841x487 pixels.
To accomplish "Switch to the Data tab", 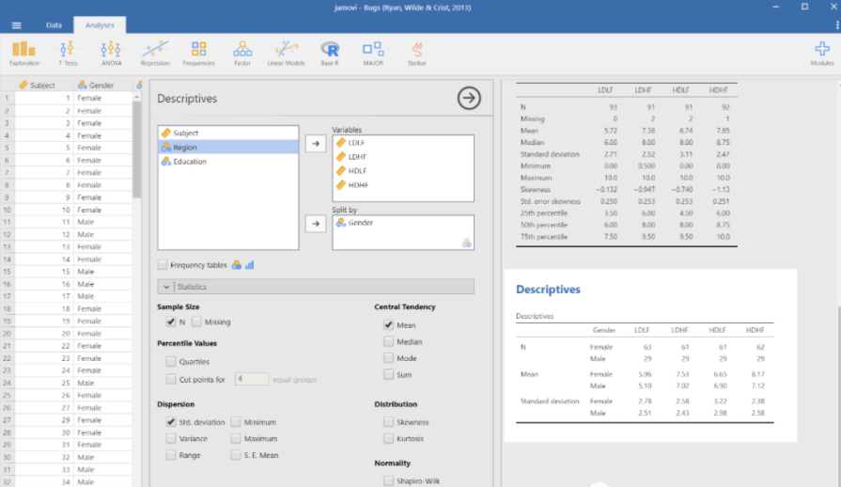I will (54, 24).
